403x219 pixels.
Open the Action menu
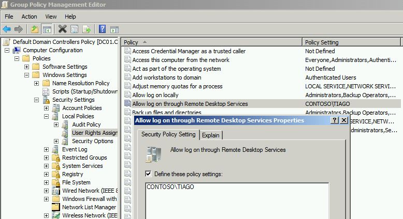(29, 17)
